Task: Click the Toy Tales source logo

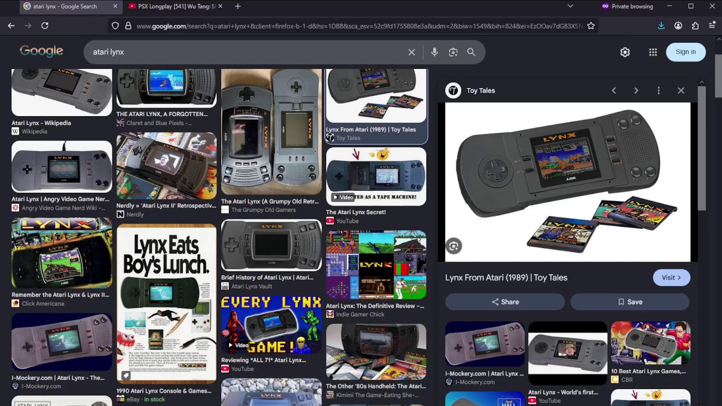Action: [x=453, y=90]
